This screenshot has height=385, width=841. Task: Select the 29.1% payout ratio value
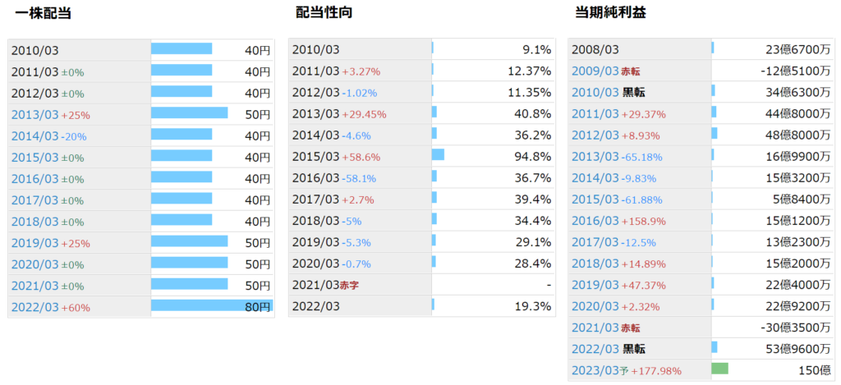click(x=532, y=242)
